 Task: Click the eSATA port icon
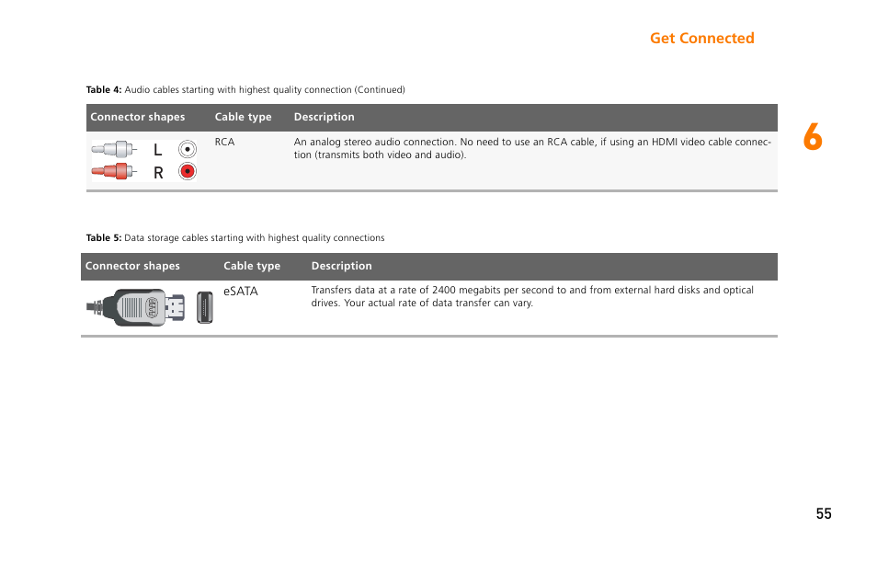click(x=205, y=307)
